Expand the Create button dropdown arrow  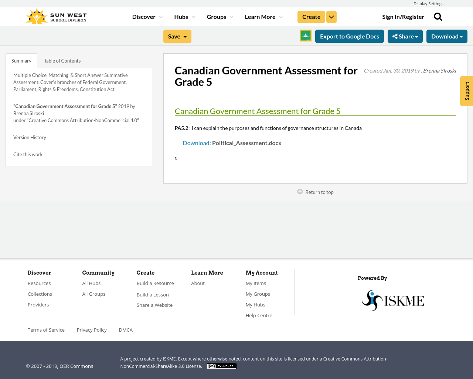[331, 16]
